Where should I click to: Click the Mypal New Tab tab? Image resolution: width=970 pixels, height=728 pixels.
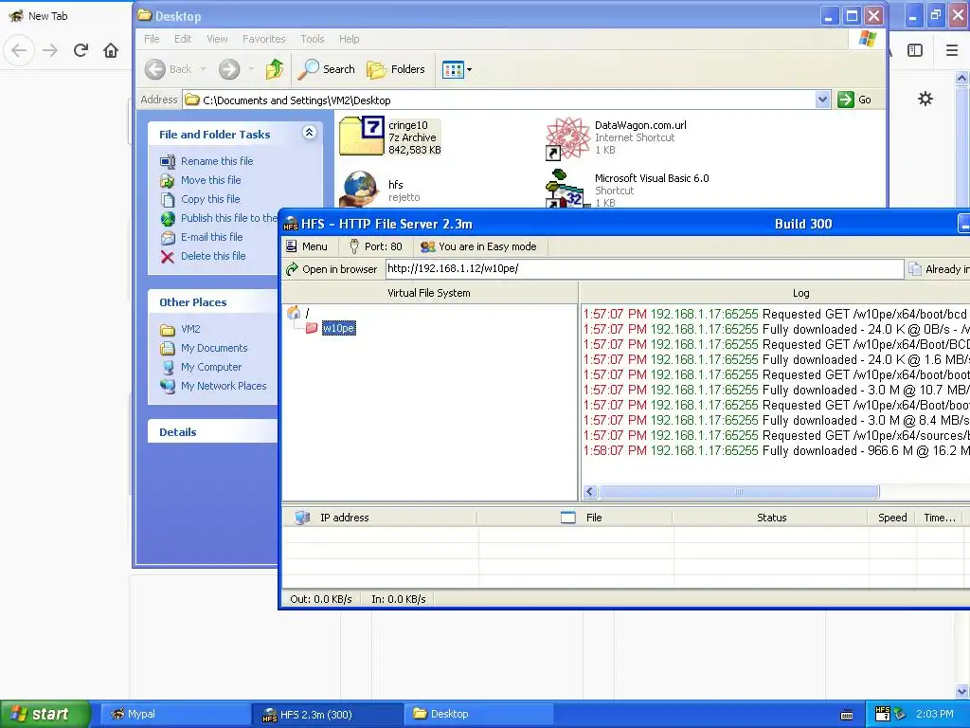tap(64, 16)
